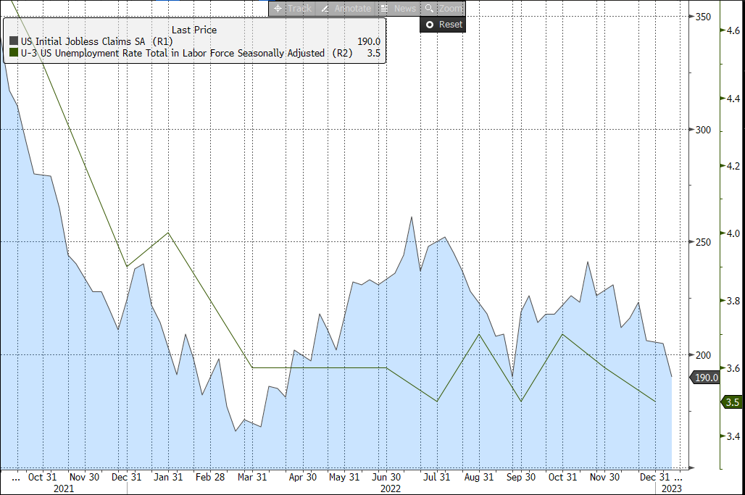The width and height of the screenshot is (745, 495).
Task: Click the Reset zoom button
Action: [x=443, y=25]
